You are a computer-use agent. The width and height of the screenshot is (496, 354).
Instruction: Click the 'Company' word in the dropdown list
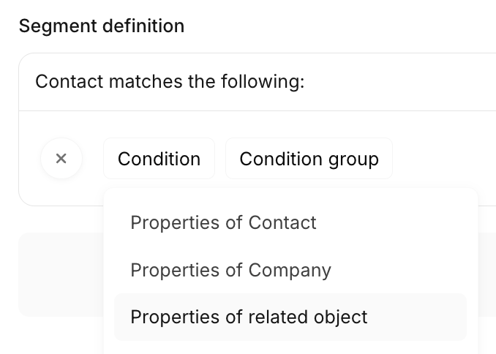[290, 270]
